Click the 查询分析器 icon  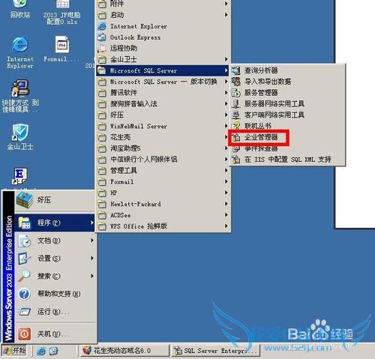pyautogui.click(x=235, y=70)
